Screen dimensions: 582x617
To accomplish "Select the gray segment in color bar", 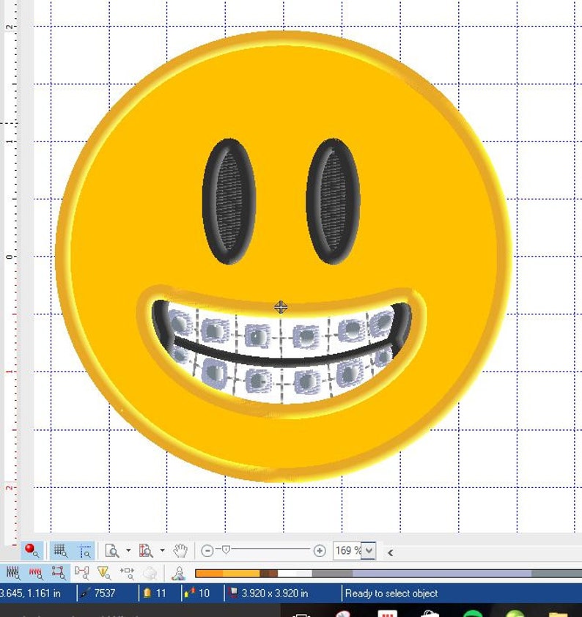I will [x=333, y=573].
